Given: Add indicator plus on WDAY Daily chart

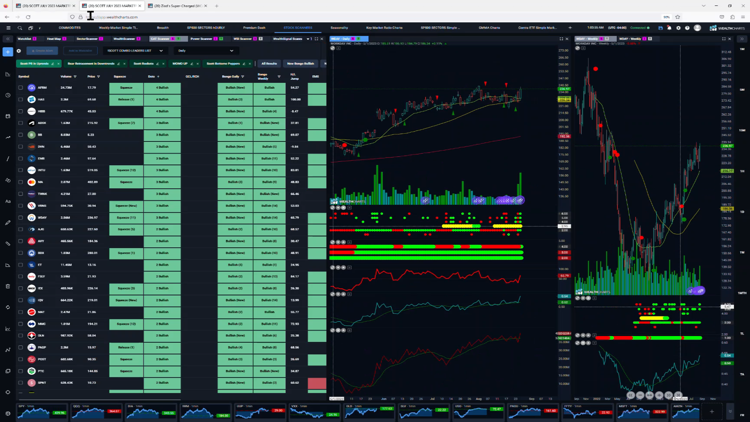Looking at the screenshot, I should tap(338, 48).
